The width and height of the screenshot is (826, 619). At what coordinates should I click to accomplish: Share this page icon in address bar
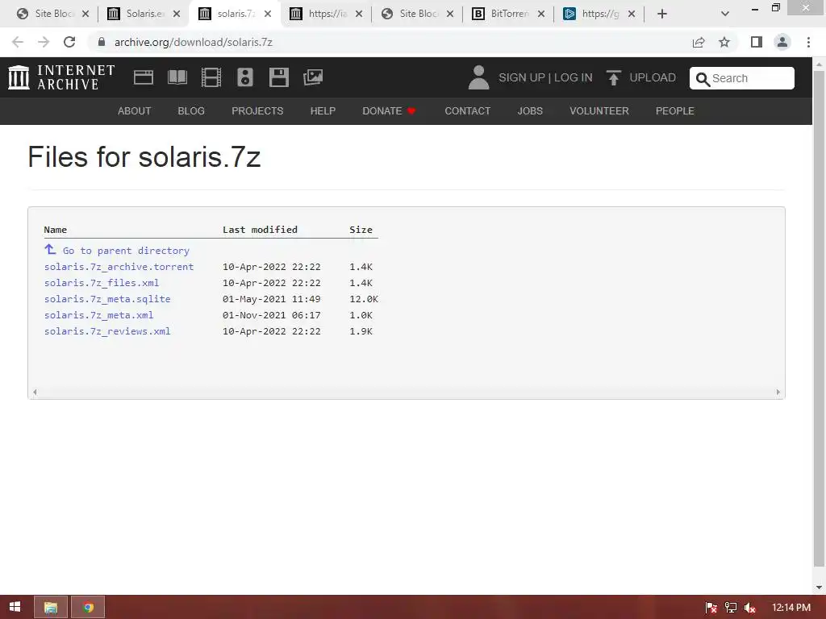click(699, 42)
